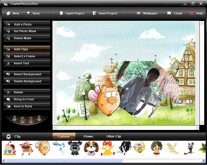207x165 pixels.
Task: Select the curly-haired child clip
Action: pos(157,148)
